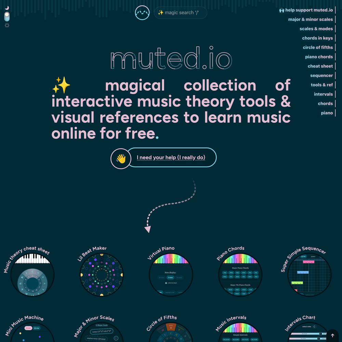The height and width of the screenshot is (342, 342).
Task: Open Intervals Chart thumbnail
Action: [x=310, y=332]
